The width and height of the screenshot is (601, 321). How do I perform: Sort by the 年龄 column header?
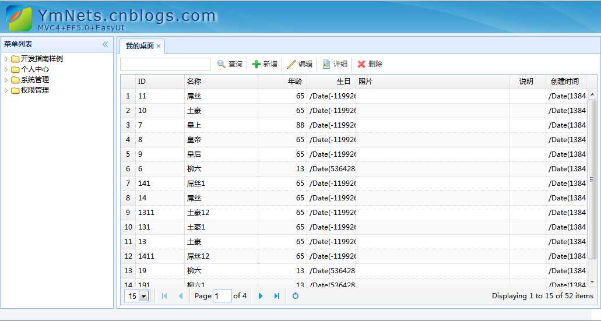283,82
